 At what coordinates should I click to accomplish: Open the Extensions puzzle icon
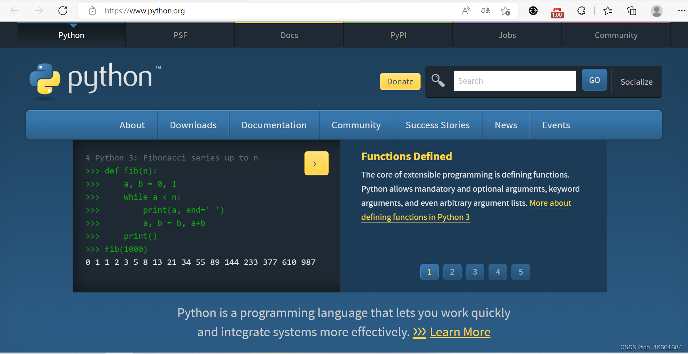point(581,11)
